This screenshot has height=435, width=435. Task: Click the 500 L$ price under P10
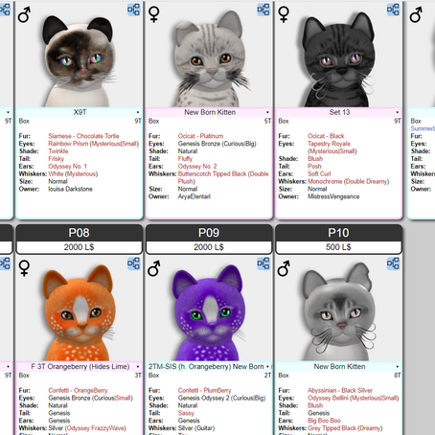tap(338, 247)
